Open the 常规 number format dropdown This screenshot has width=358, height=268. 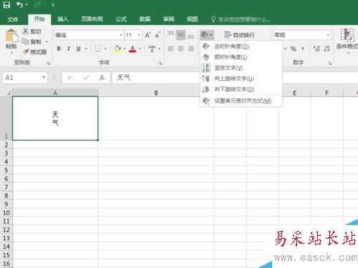[329, 35]
